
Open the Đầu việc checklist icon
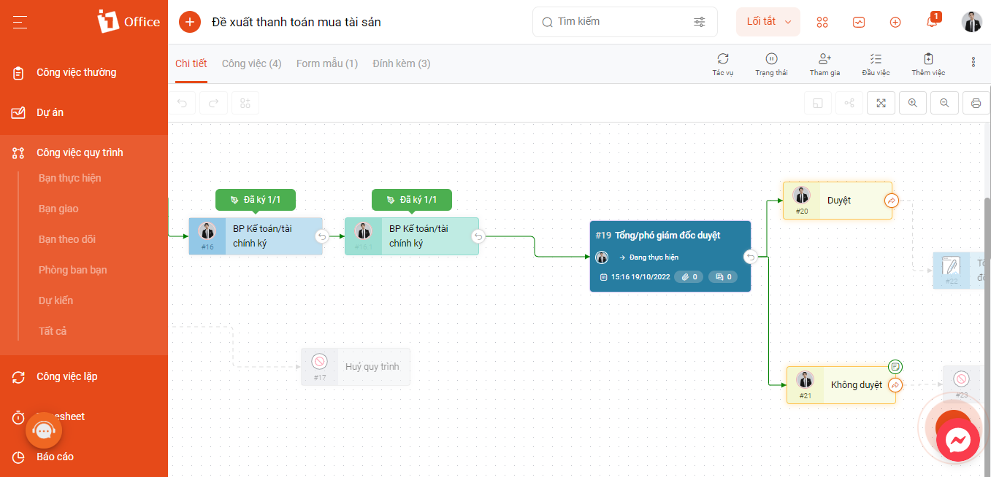[876, 59]
